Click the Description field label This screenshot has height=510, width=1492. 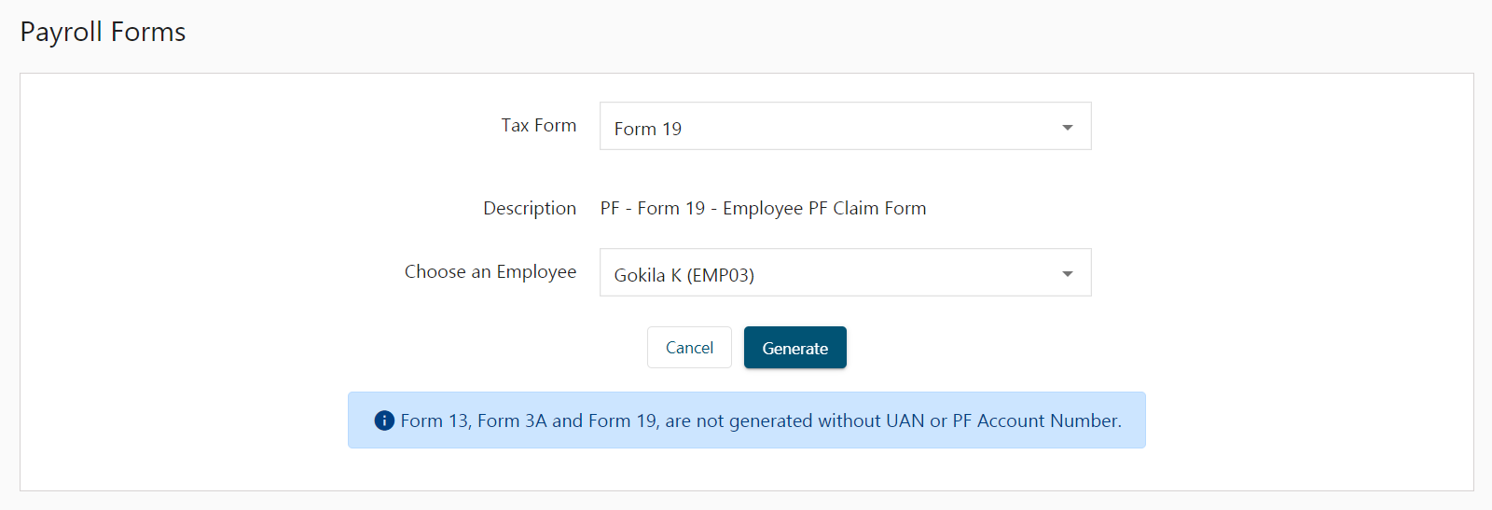pos(530,208)
